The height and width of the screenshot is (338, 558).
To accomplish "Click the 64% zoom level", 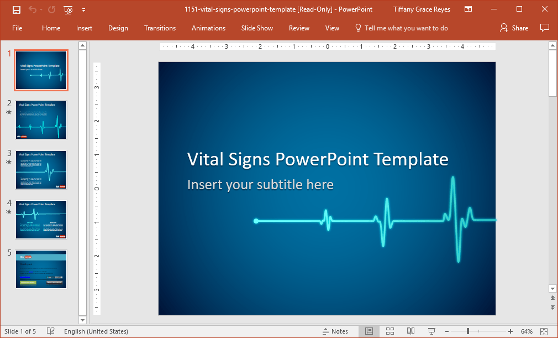I will click(527, 331).
